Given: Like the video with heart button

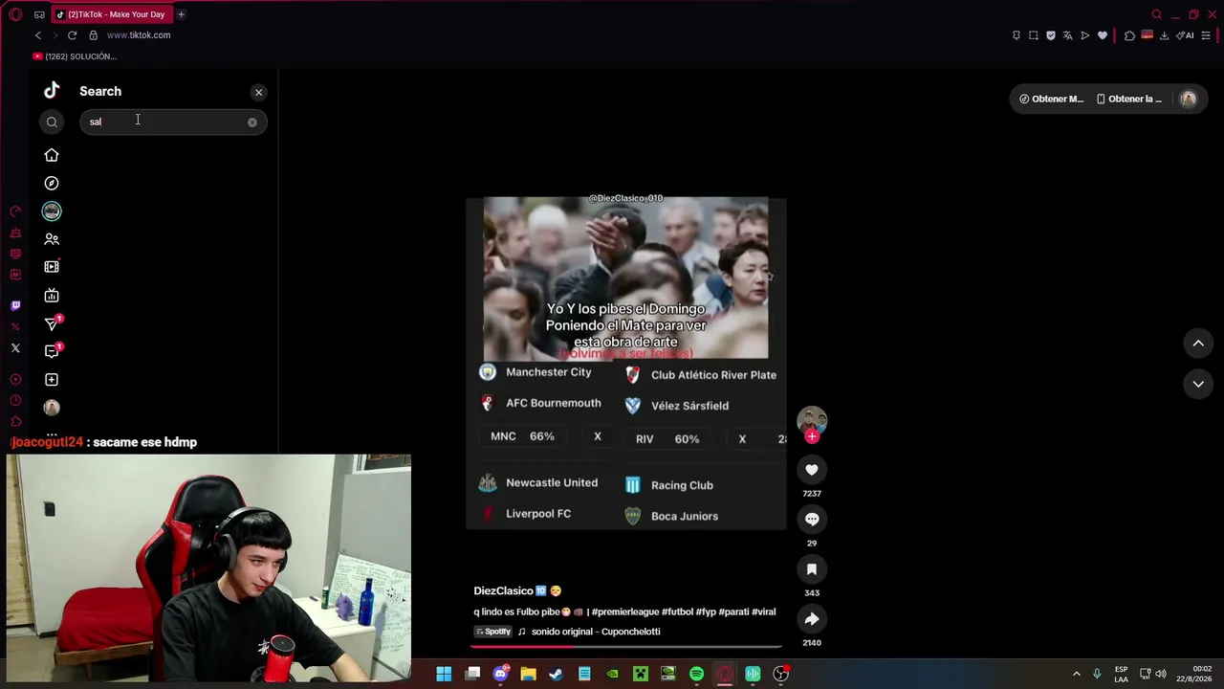Looking at the screenshot, I should coord(812,469).
